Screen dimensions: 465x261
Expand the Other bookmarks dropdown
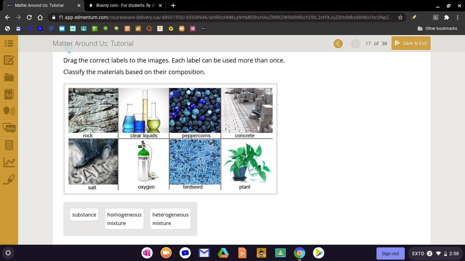[437, 28]
